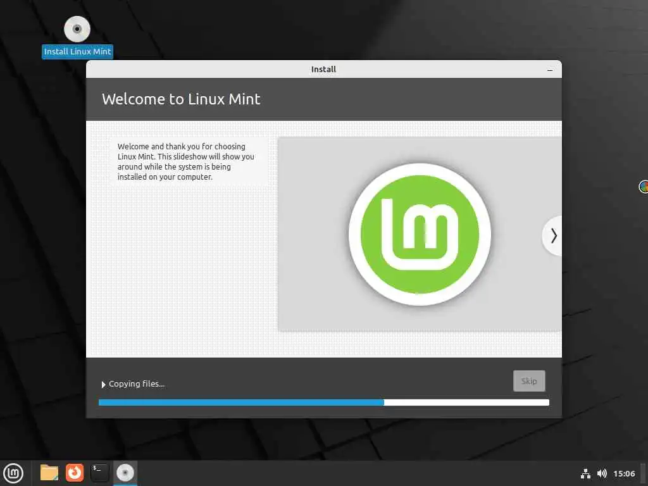
Task: Click the partially hidden icon at right screen edge
Action: (x=644, y=187)
